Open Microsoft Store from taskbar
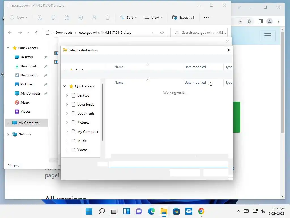 [176, 211]
